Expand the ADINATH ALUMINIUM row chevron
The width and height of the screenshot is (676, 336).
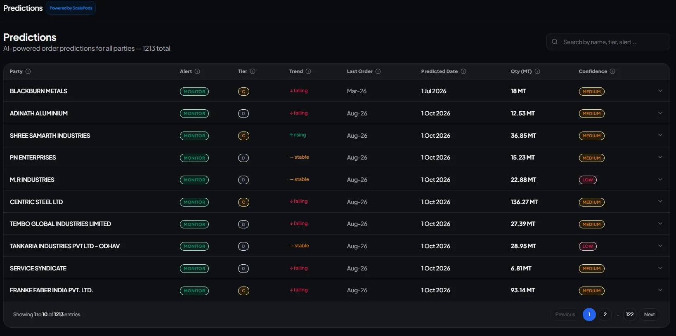(660, 113)
